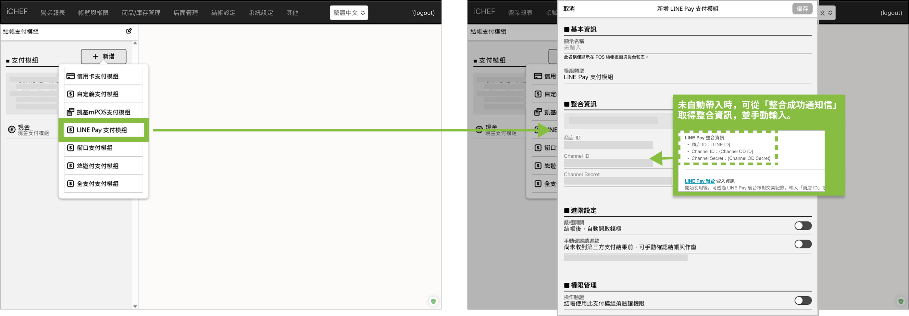Open the LINE Pay 後台 link

point(699,181)
